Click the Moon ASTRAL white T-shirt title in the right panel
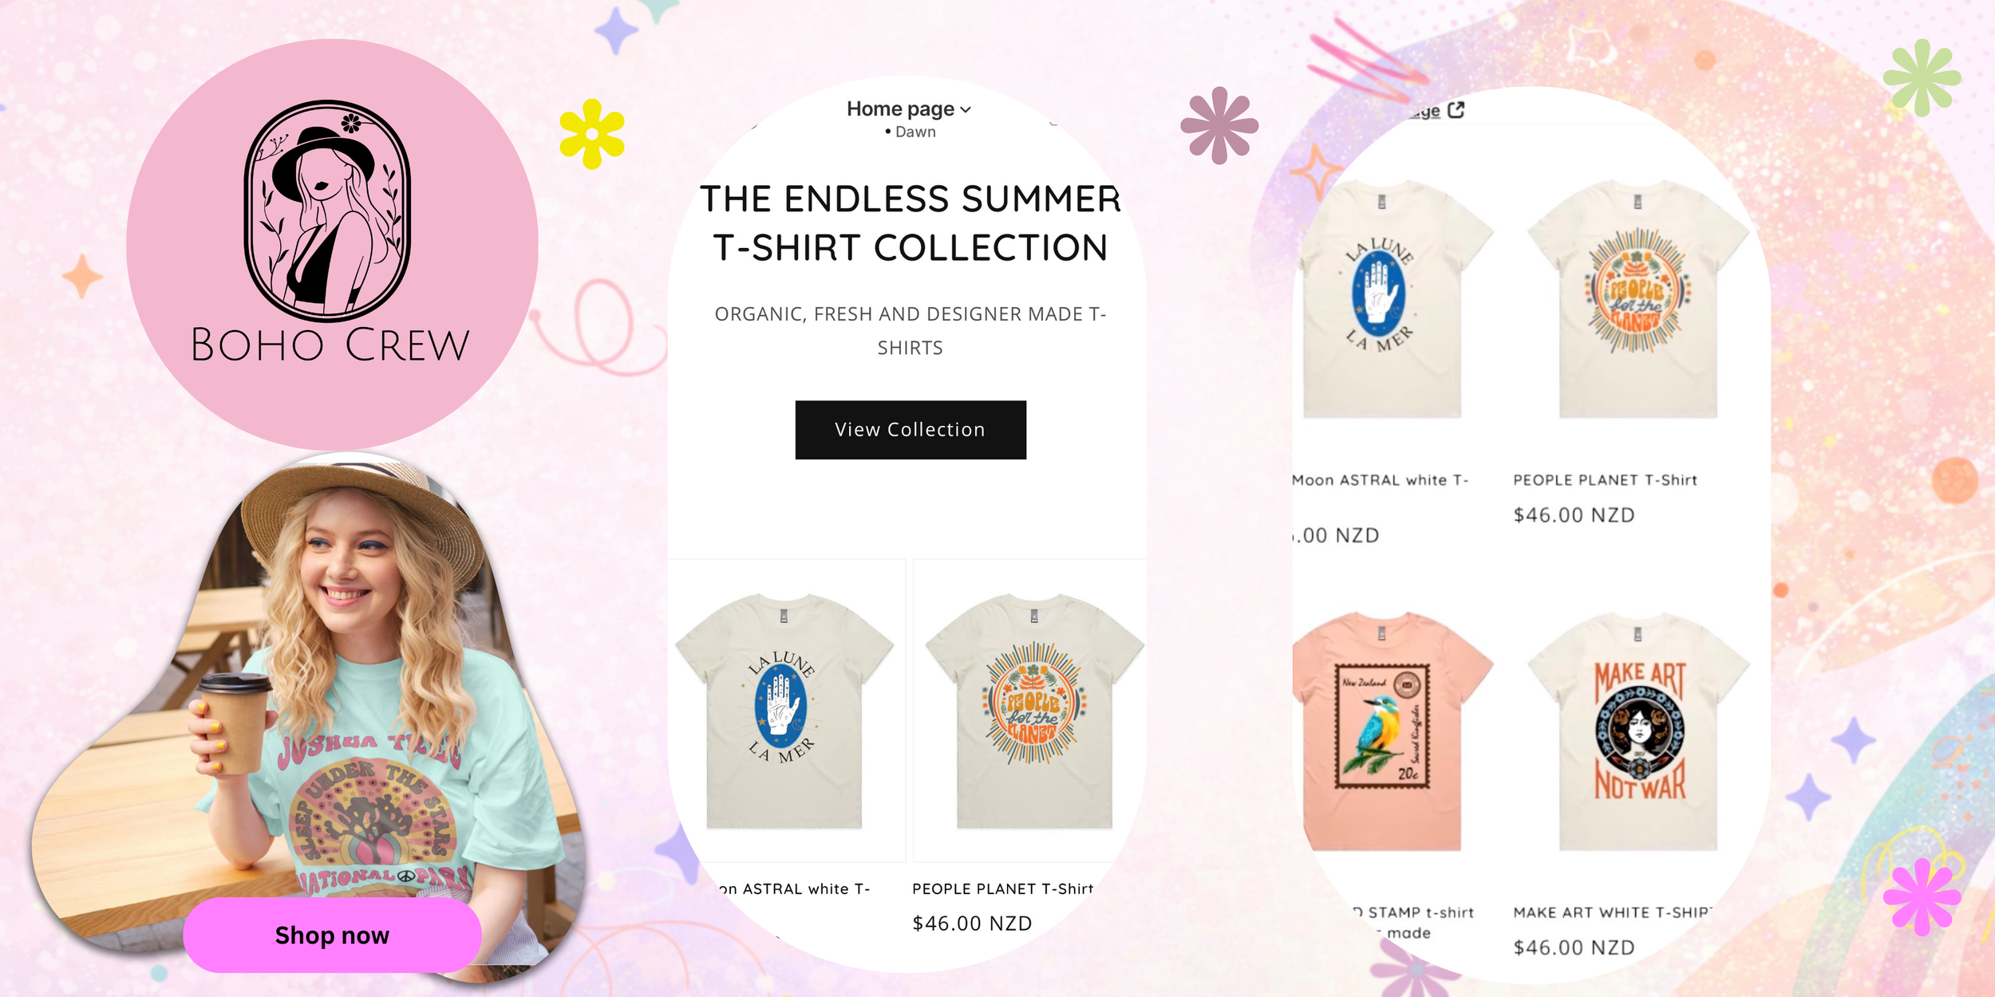 pyautogui.click(x=1380, y=480)
